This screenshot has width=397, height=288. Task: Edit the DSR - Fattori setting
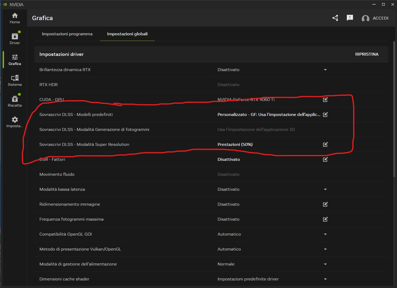(325, 159)
